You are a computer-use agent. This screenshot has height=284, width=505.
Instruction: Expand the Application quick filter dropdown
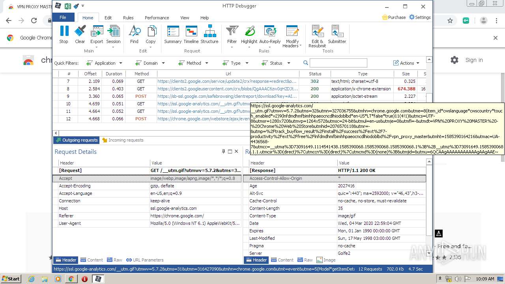click(x=121, y=63)
